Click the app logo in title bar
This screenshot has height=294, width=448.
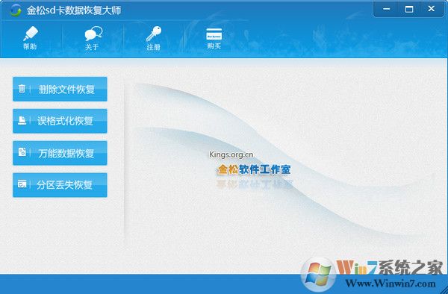point(15,10)
